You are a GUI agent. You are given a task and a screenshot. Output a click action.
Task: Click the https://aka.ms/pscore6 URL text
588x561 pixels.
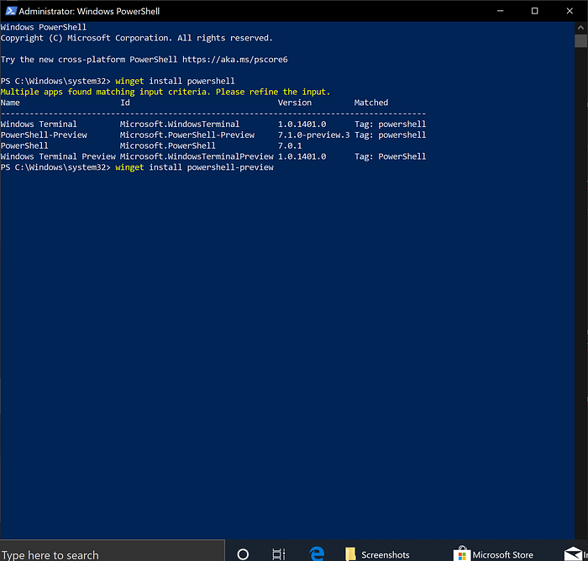[234, 60]
